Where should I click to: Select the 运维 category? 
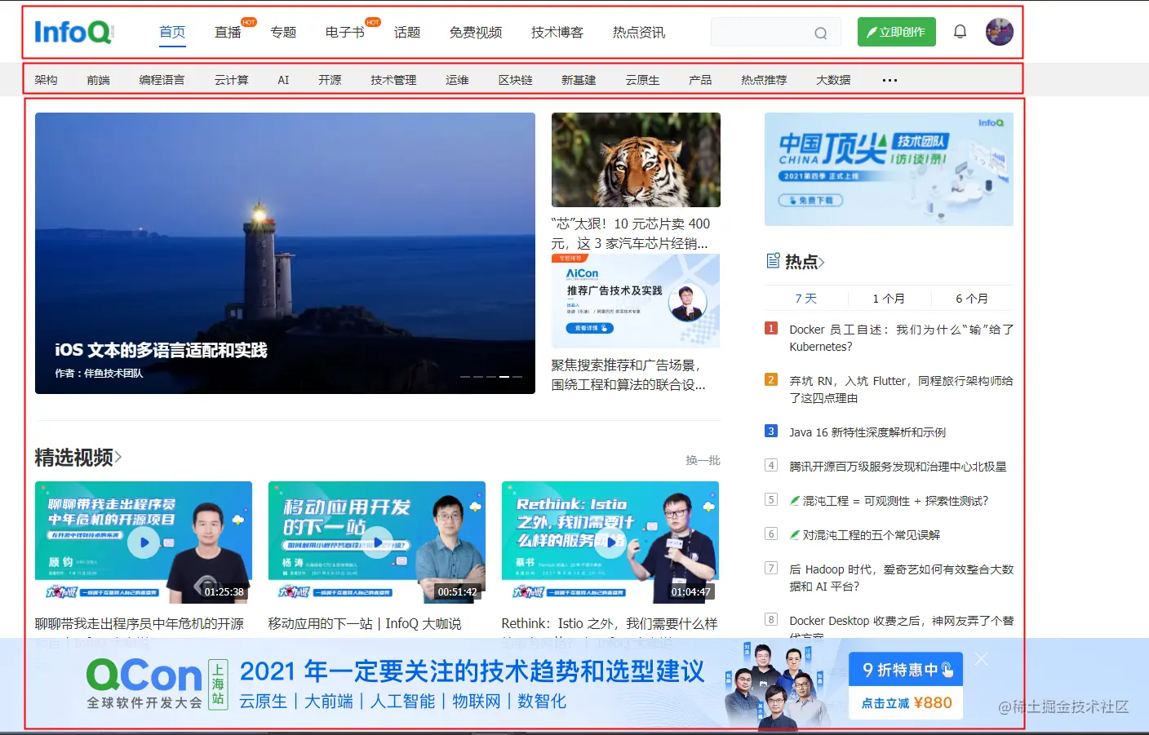(x=457, y=80)
